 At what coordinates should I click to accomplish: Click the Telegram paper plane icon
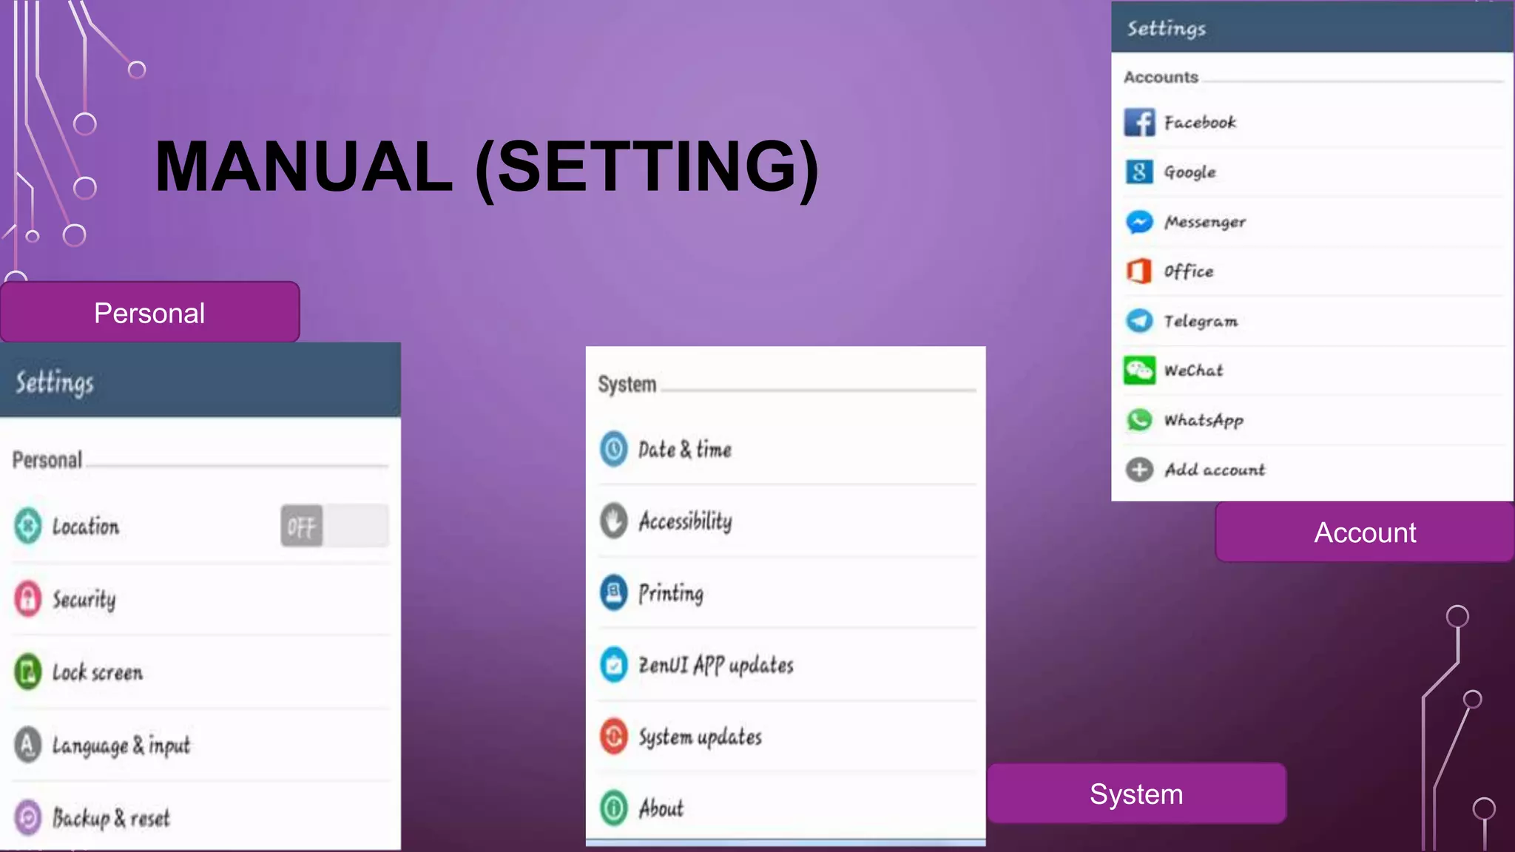tap(1139, 321)
